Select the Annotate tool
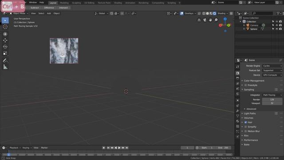This screenshot has height=160, width=284. 5,60
